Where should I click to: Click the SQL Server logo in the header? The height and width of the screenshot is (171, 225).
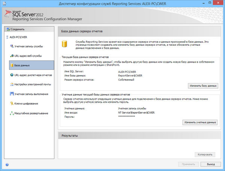[x=8, y=14]
